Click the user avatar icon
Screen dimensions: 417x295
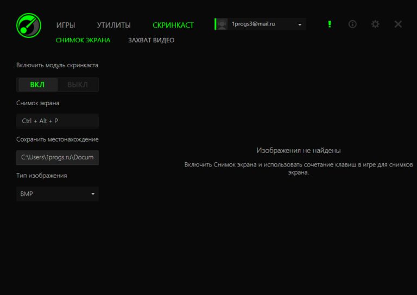pos(222,24)
